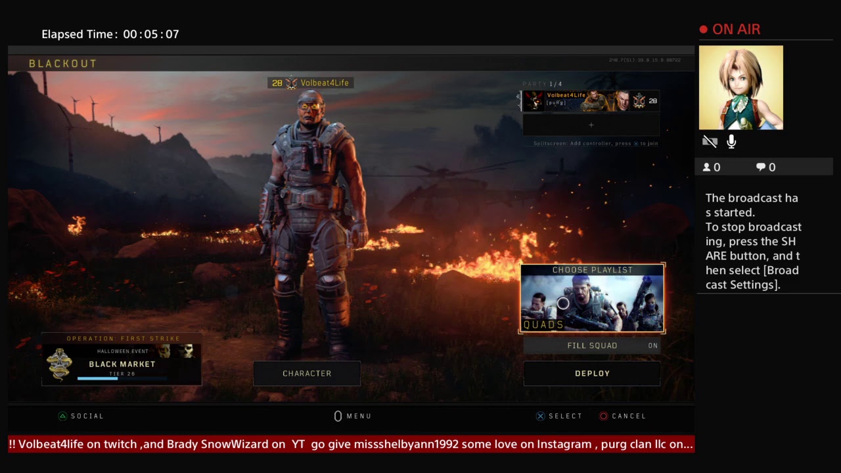This screenshot has width=841, height=473.
Task: Click the Black Market tier progress bar
Action: (122, 378)
